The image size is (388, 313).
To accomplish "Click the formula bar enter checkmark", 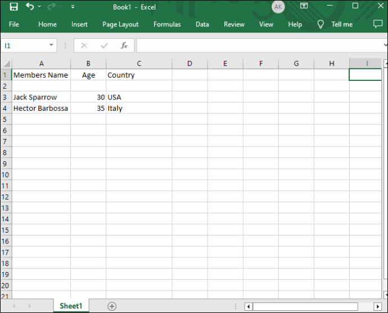I will [104, 46].
